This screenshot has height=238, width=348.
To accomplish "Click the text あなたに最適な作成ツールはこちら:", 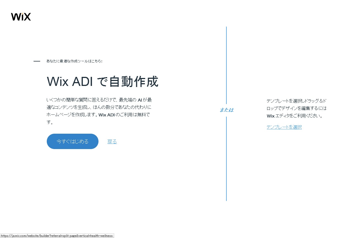I will pos(74,61).
